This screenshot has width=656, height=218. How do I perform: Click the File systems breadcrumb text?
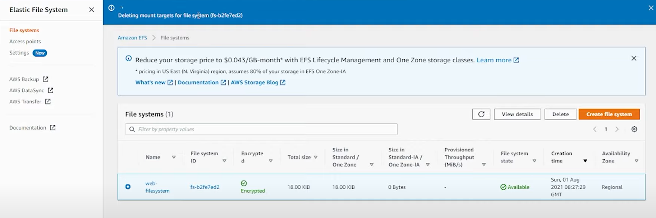(x=175, y=38)
